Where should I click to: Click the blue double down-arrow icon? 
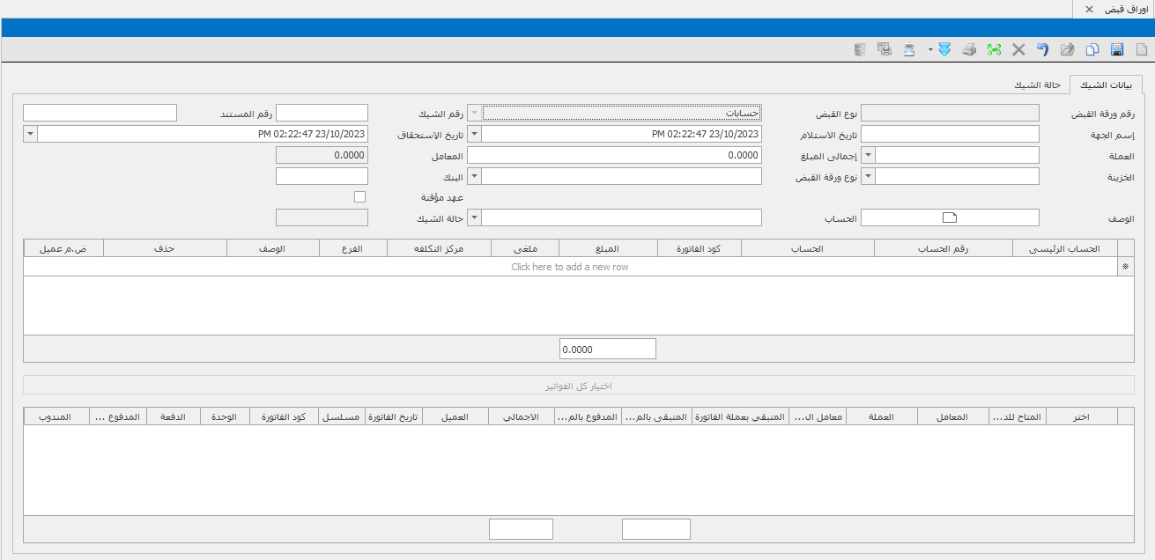[x=944, y=50]
